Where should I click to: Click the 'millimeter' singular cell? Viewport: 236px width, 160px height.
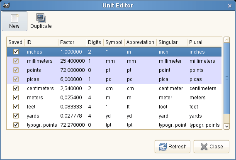pyautogui.click(x=170, y=61)
